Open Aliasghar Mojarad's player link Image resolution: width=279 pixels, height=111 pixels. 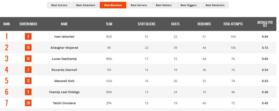(x=64, y=48)
